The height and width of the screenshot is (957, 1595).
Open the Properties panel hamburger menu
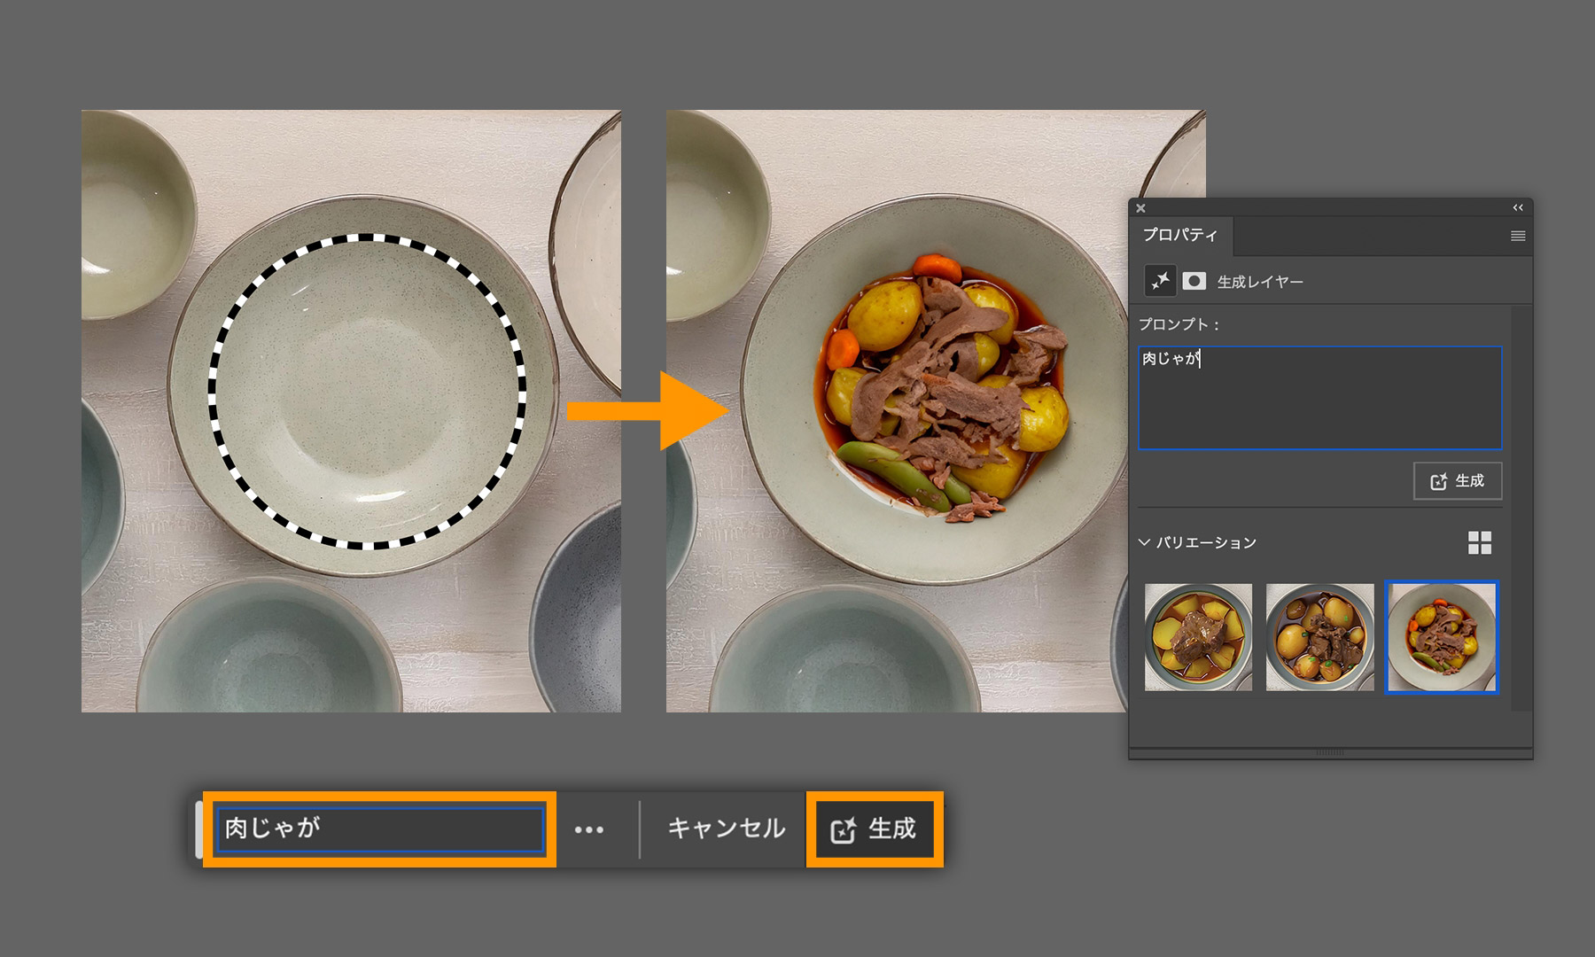point(1518,236)
